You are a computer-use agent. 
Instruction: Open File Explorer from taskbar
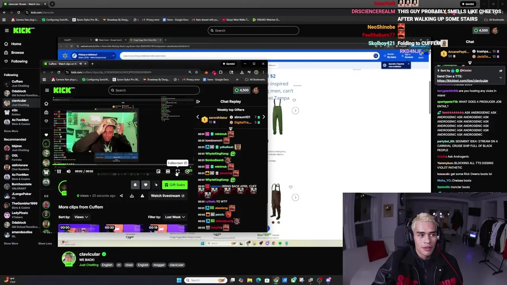click(250, 280)
